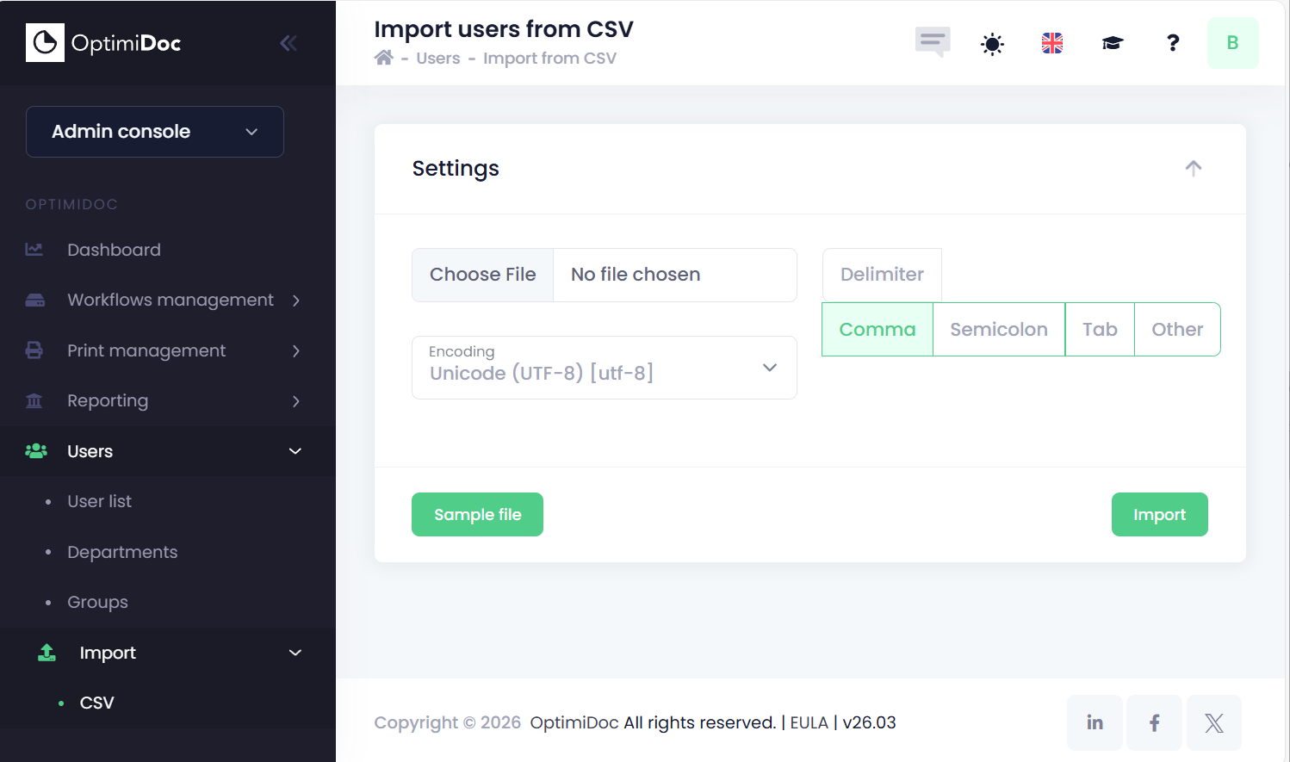1290x762 pixels.
Task: Go to home breadcrumb icon
Action: (x=384, y=58)
